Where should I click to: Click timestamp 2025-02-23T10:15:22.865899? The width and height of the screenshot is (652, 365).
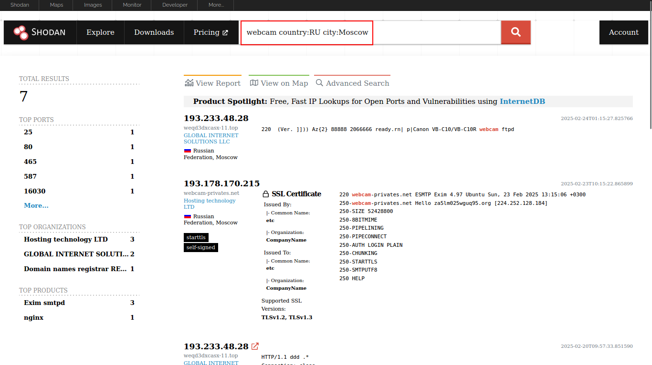597,183
